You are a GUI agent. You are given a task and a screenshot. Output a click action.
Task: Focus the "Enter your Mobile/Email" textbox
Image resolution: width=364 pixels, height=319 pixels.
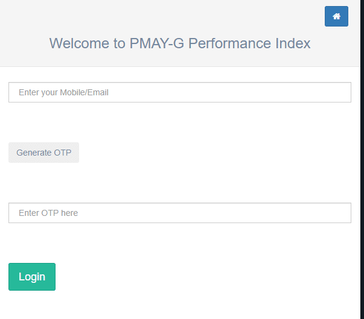click(x=180, y=92)
